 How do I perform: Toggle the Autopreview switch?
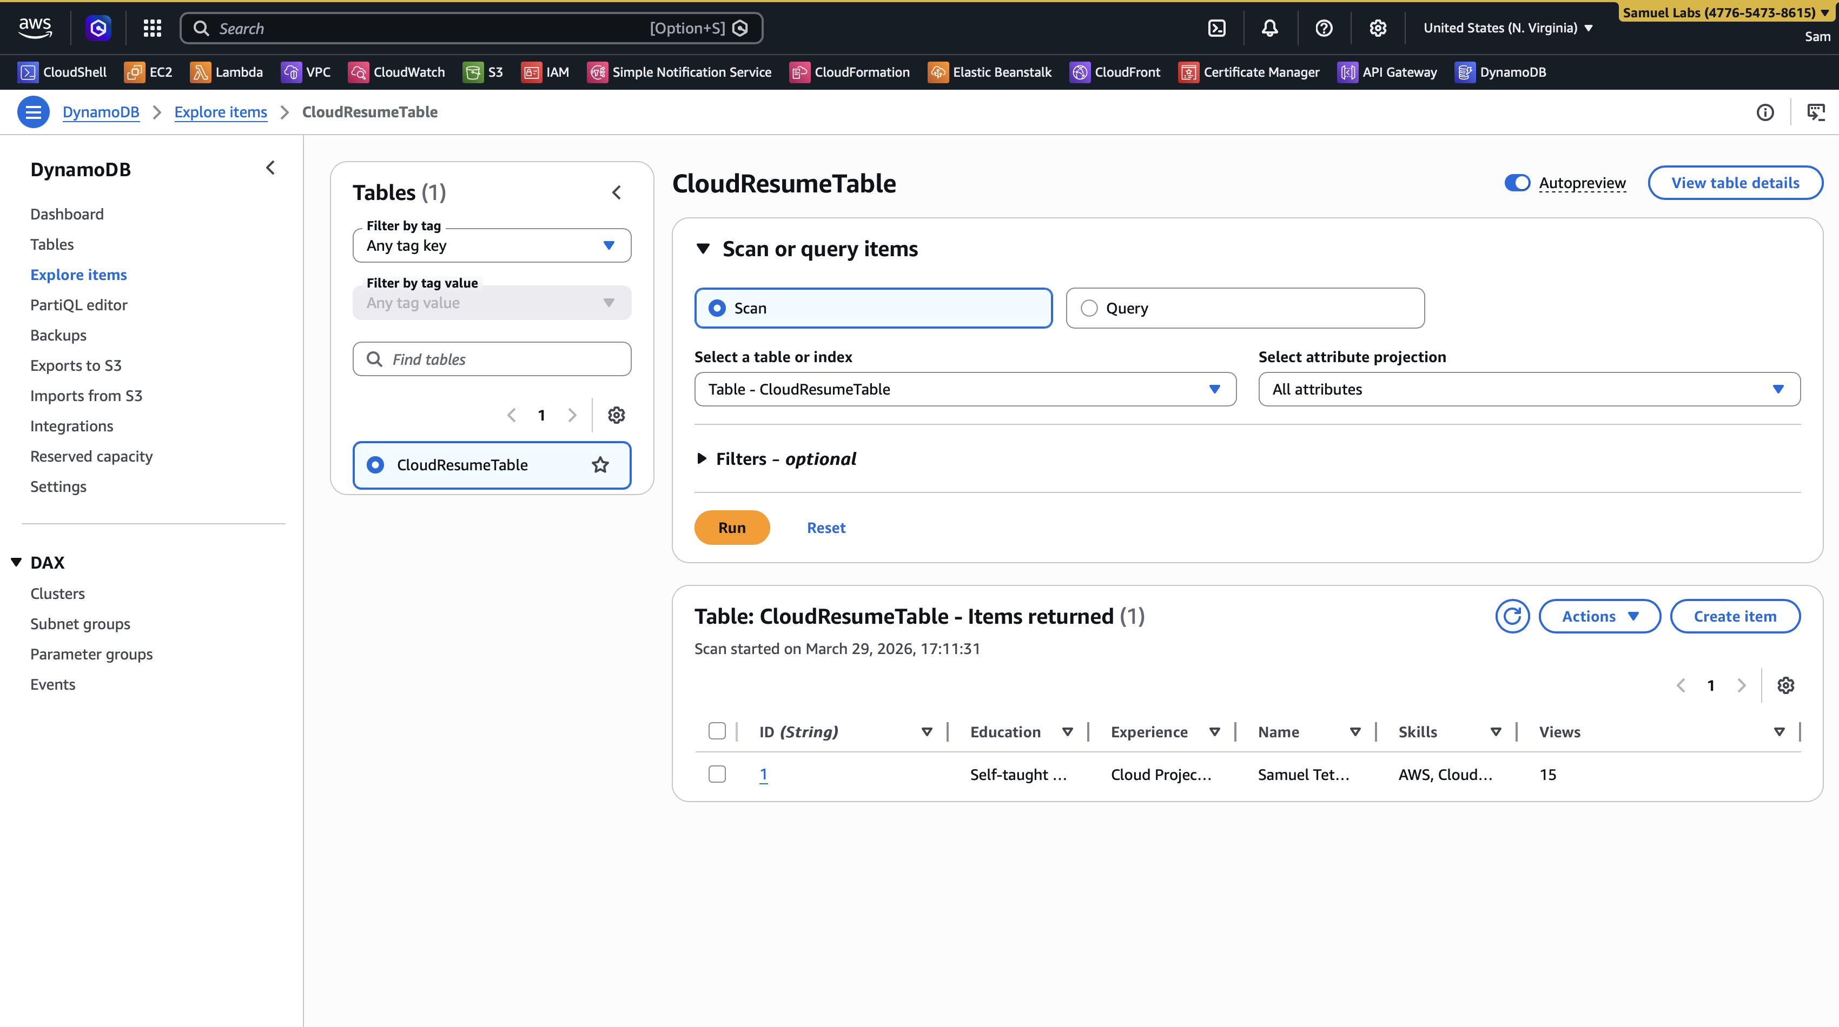click(x=1517, y=183)
